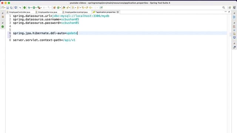The image size is (237, 133).
Task: Open the blue terminal toolbar icon
Action: 16,7
